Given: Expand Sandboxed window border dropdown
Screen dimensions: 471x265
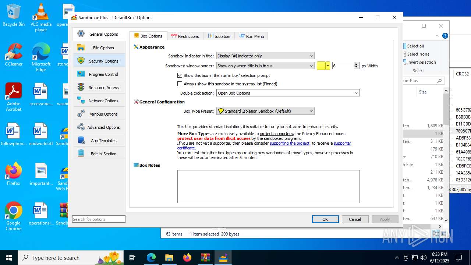Looking at the screenshot, I should [x=265, y=66].
